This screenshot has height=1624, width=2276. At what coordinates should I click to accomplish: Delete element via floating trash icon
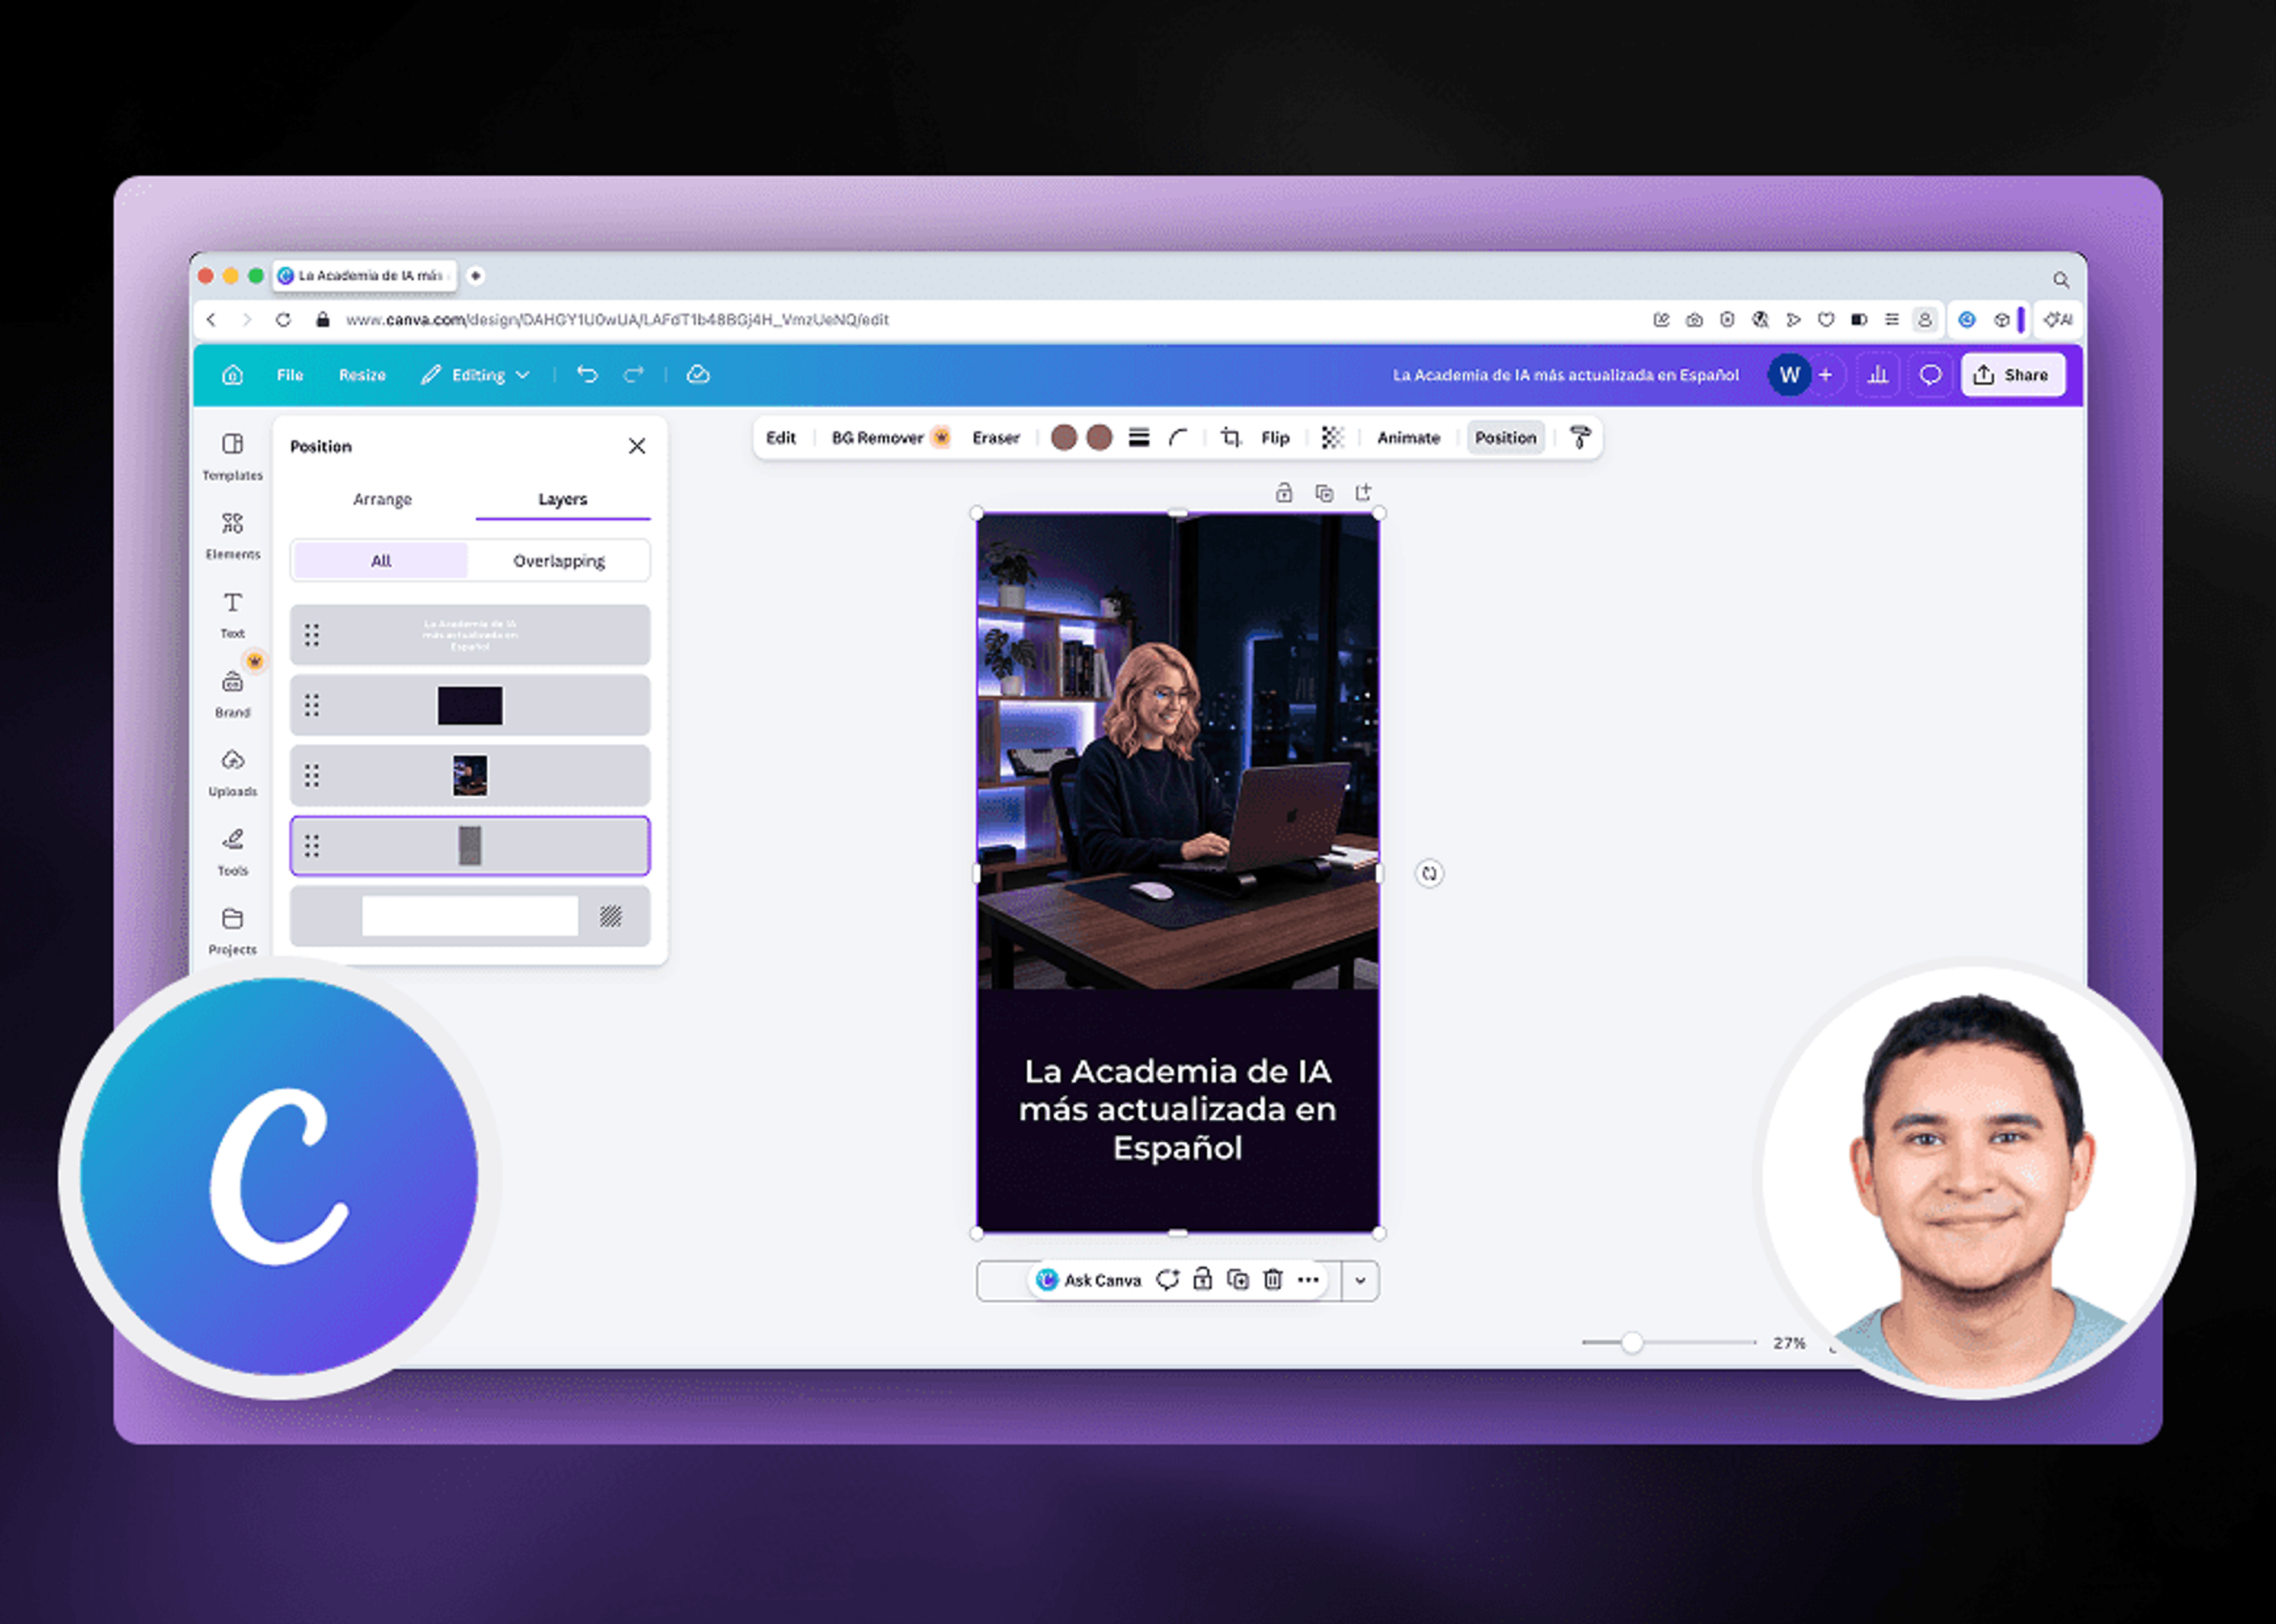click(x=1273, y=1279)
